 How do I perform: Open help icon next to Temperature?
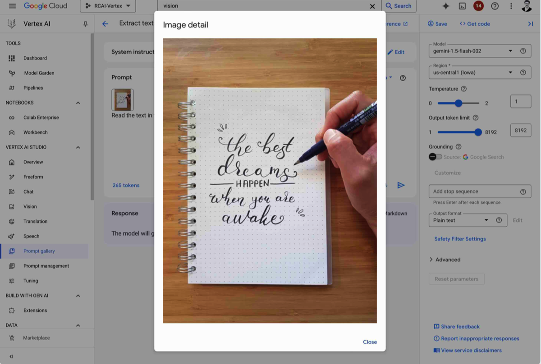(x=463, y=89)
